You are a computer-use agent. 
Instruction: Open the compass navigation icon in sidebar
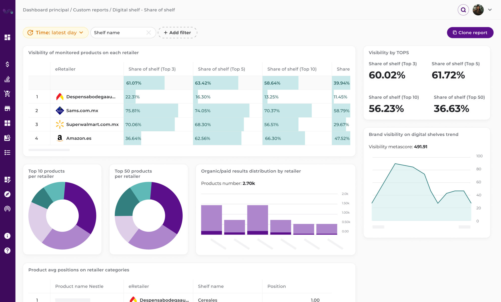[7, 194]
